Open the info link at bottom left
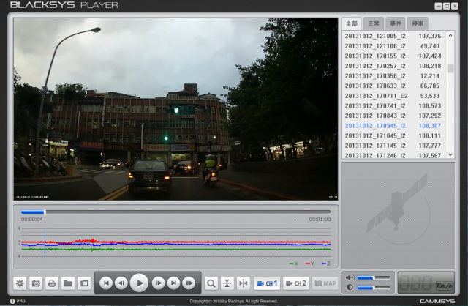This screenshot has height=306, width=468. point(18,301)
